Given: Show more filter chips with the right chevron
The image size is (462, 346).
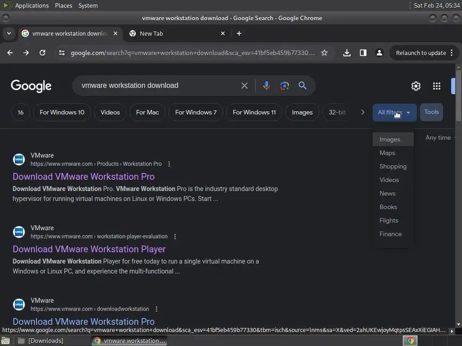Looking at the screenshot, I should 363,112.
